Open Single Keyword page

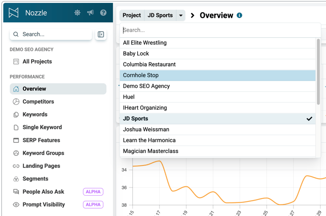point(58,127)
